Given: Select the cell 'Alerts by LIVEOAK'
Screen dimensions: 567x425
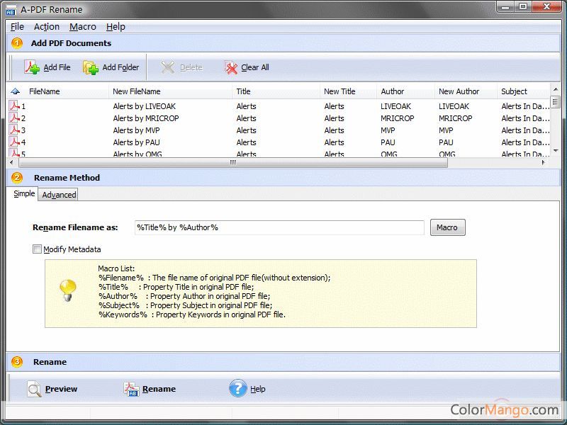Looking at the screenshot, I should (145, 106).
